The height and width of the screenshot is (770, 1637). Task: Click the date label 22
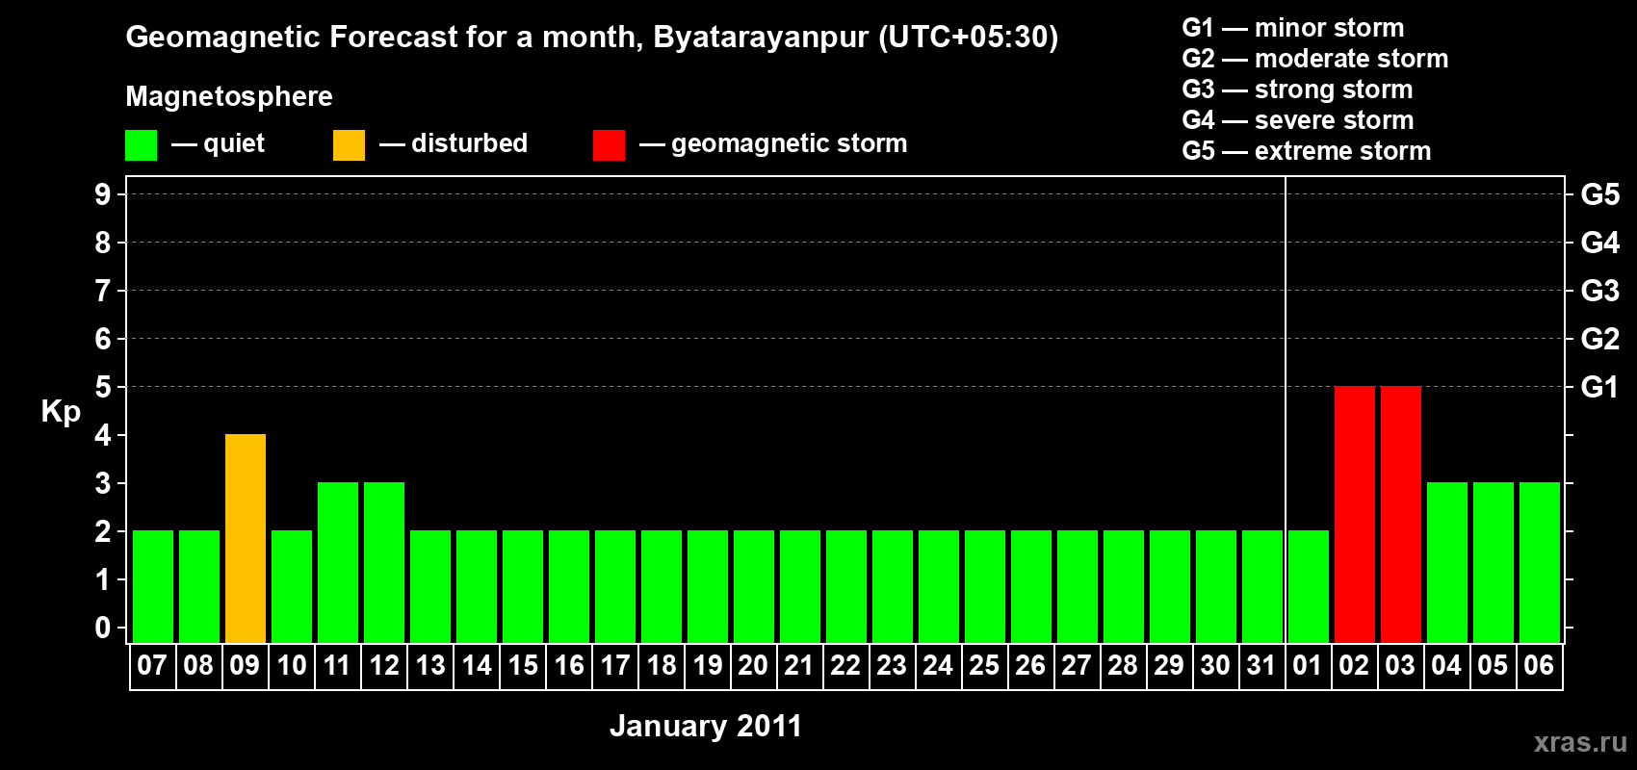tap(845, 665)
